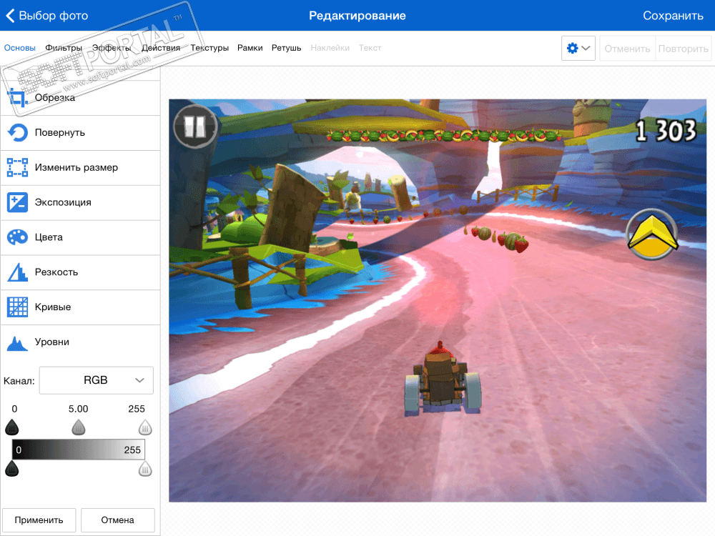
Task: Click the rotate (Повернуть) icon
Action: coord(17,133)
